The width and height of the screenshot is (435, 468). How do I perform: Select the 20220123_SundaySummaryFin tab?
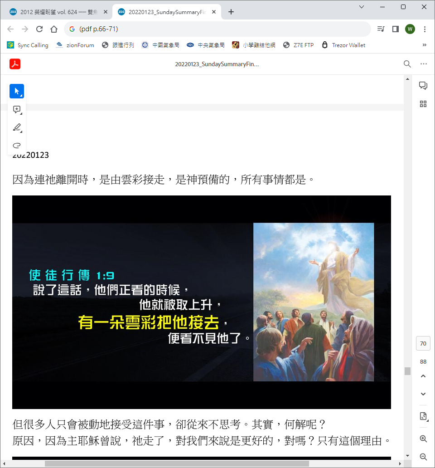(x=167, y=12)
